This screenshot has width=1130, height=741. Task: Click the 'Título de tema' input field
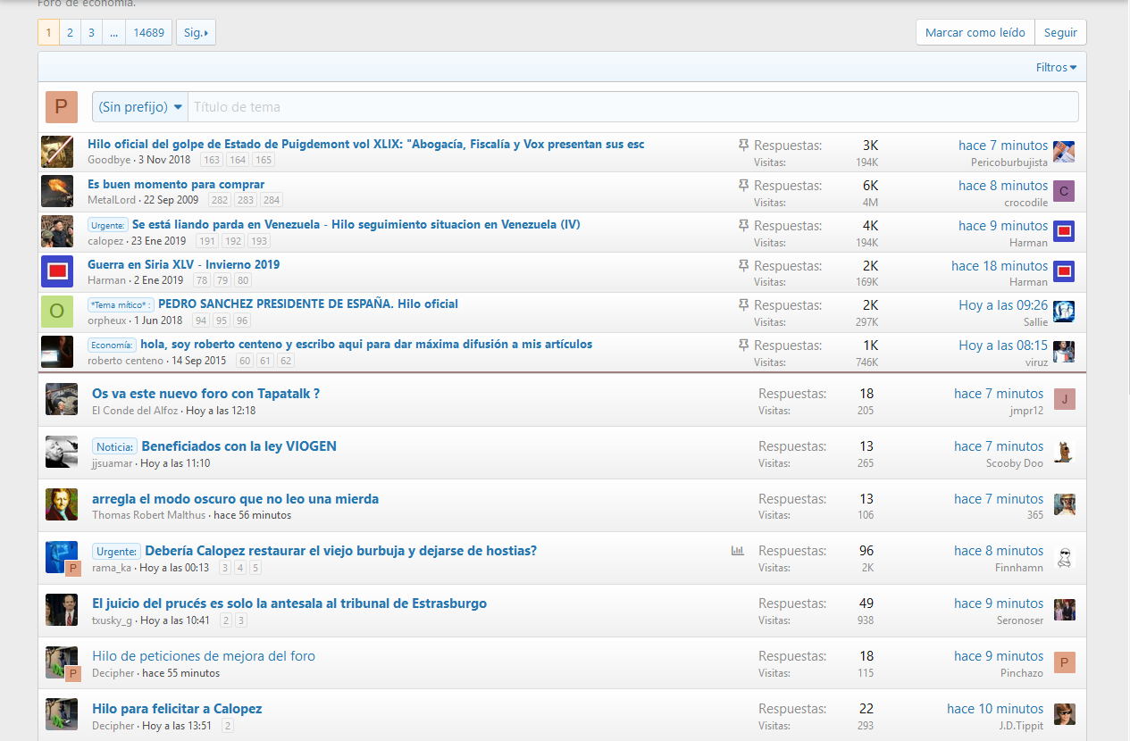632,107
